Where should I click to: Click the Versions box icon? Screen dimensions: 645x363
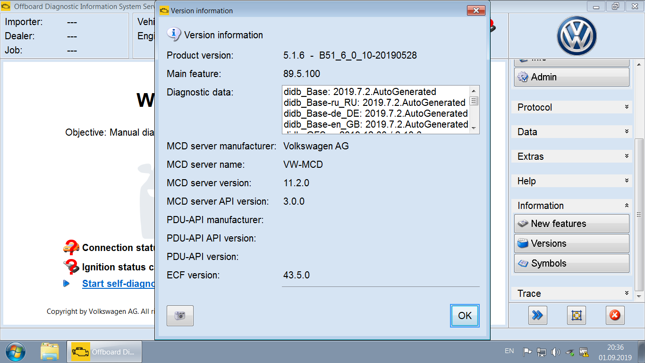click(x=523, y=243)
